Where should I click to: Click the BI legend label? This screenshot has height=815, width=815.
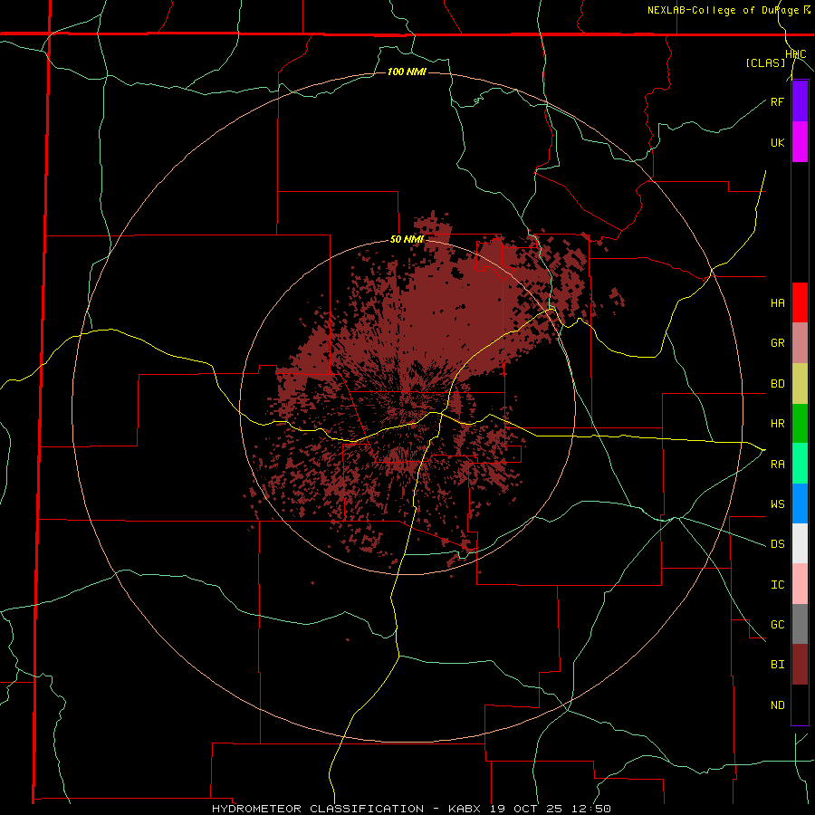click(777, 665)
